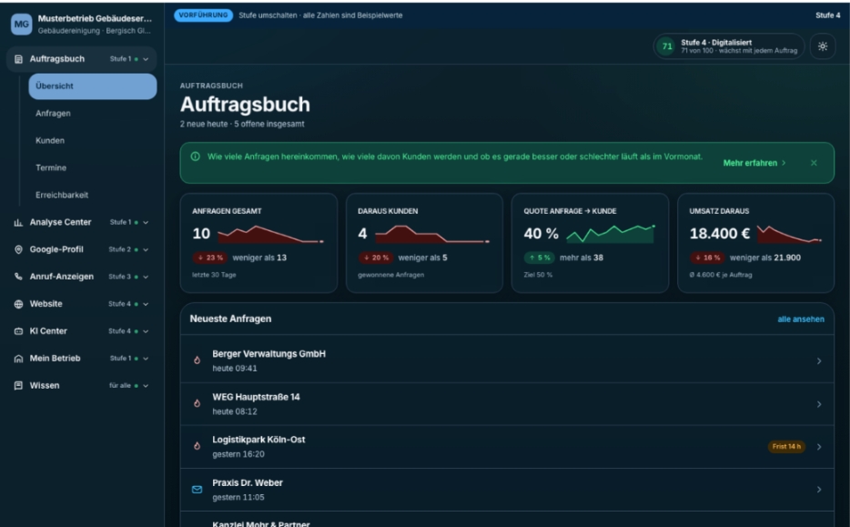The height and width of the screenshot is (527, 850).
Task: Click the mail icon beside Praxis Dr. Weber
Action: [x=197, y=490]
